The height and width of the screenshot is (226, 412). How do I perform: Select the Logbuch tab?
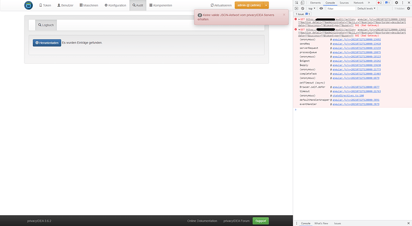pyautogui.click(x=46, y=25)
